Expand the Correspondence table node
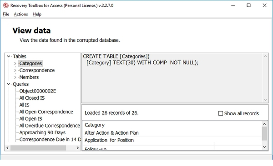The image size is (273, 166). tap(15, 70)
